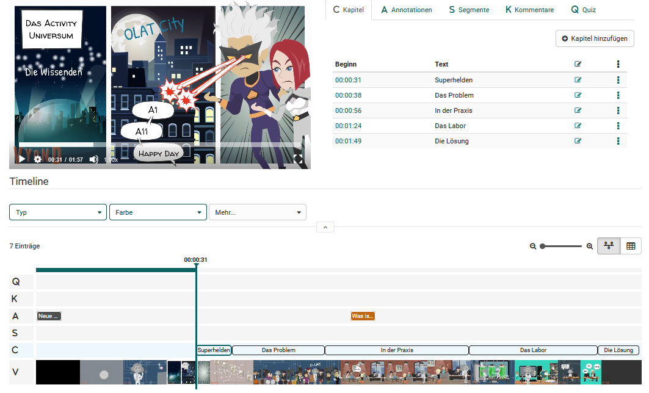This screenshot has height=393, width=649.
Task: Open the Quiz tab
Action: (583, 10)
